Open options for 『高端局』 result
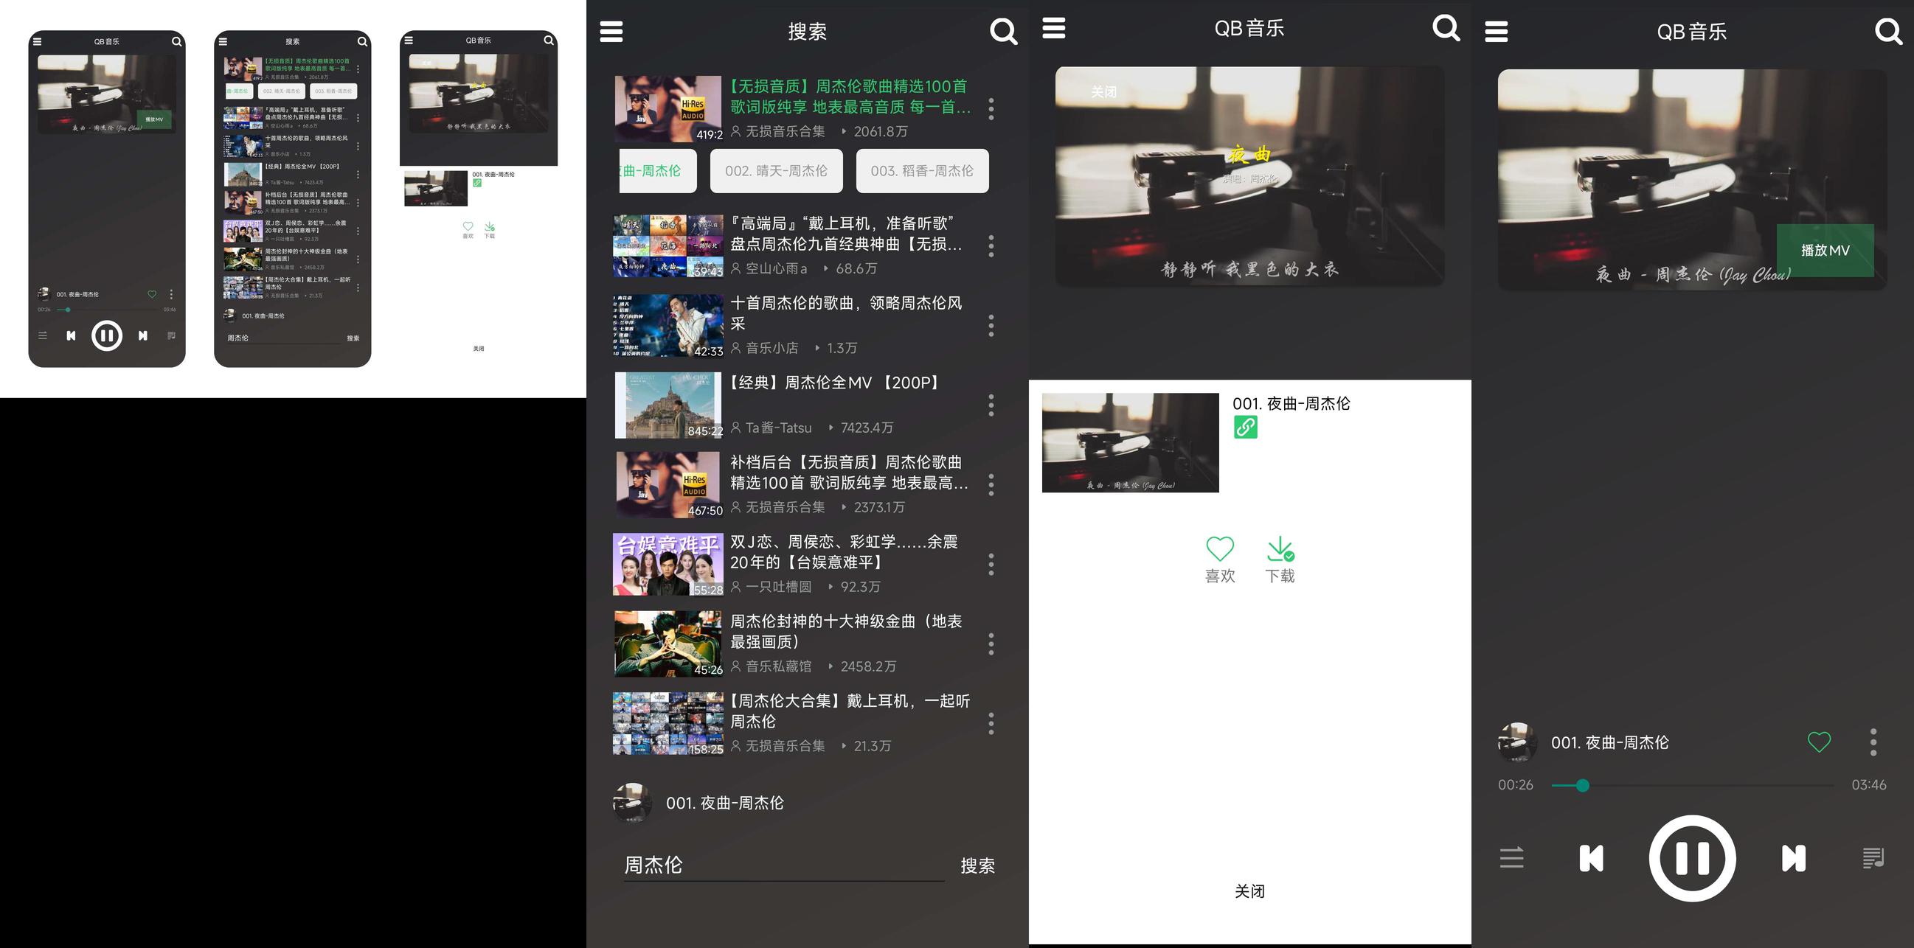1914x948 pixels. [x=991, y=245]
